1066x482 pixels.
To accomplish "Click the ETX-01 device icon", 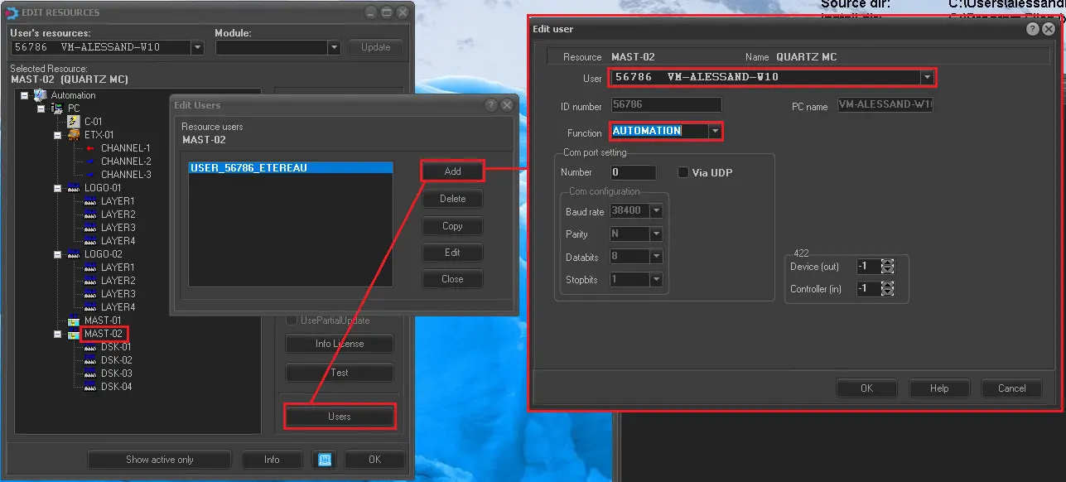I will (74, 135).
